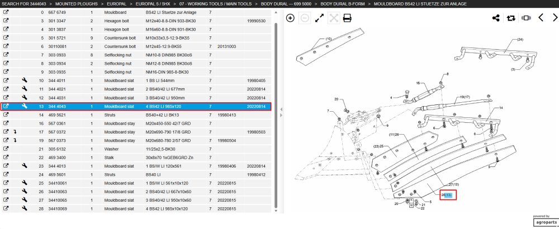Go to the next diagram arrow
This screenshot has width=559, height=229.
tap(555, 17)
